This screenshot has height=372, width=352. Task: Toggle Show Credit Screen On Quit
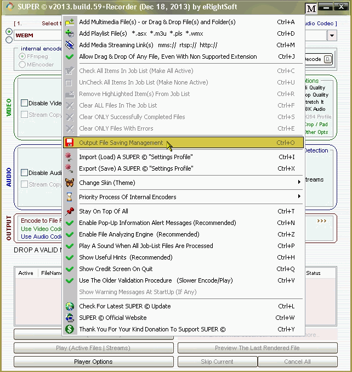click(183, 269)
